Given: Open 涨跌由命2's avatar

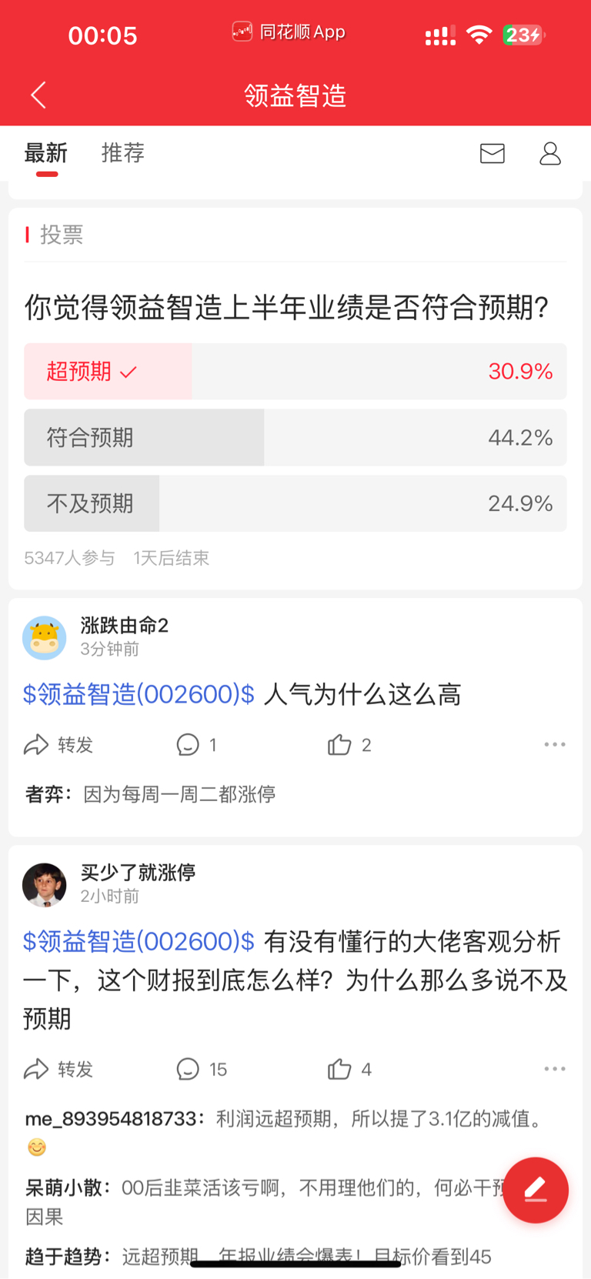Looking at the screenshot, I should pos(45,638).
